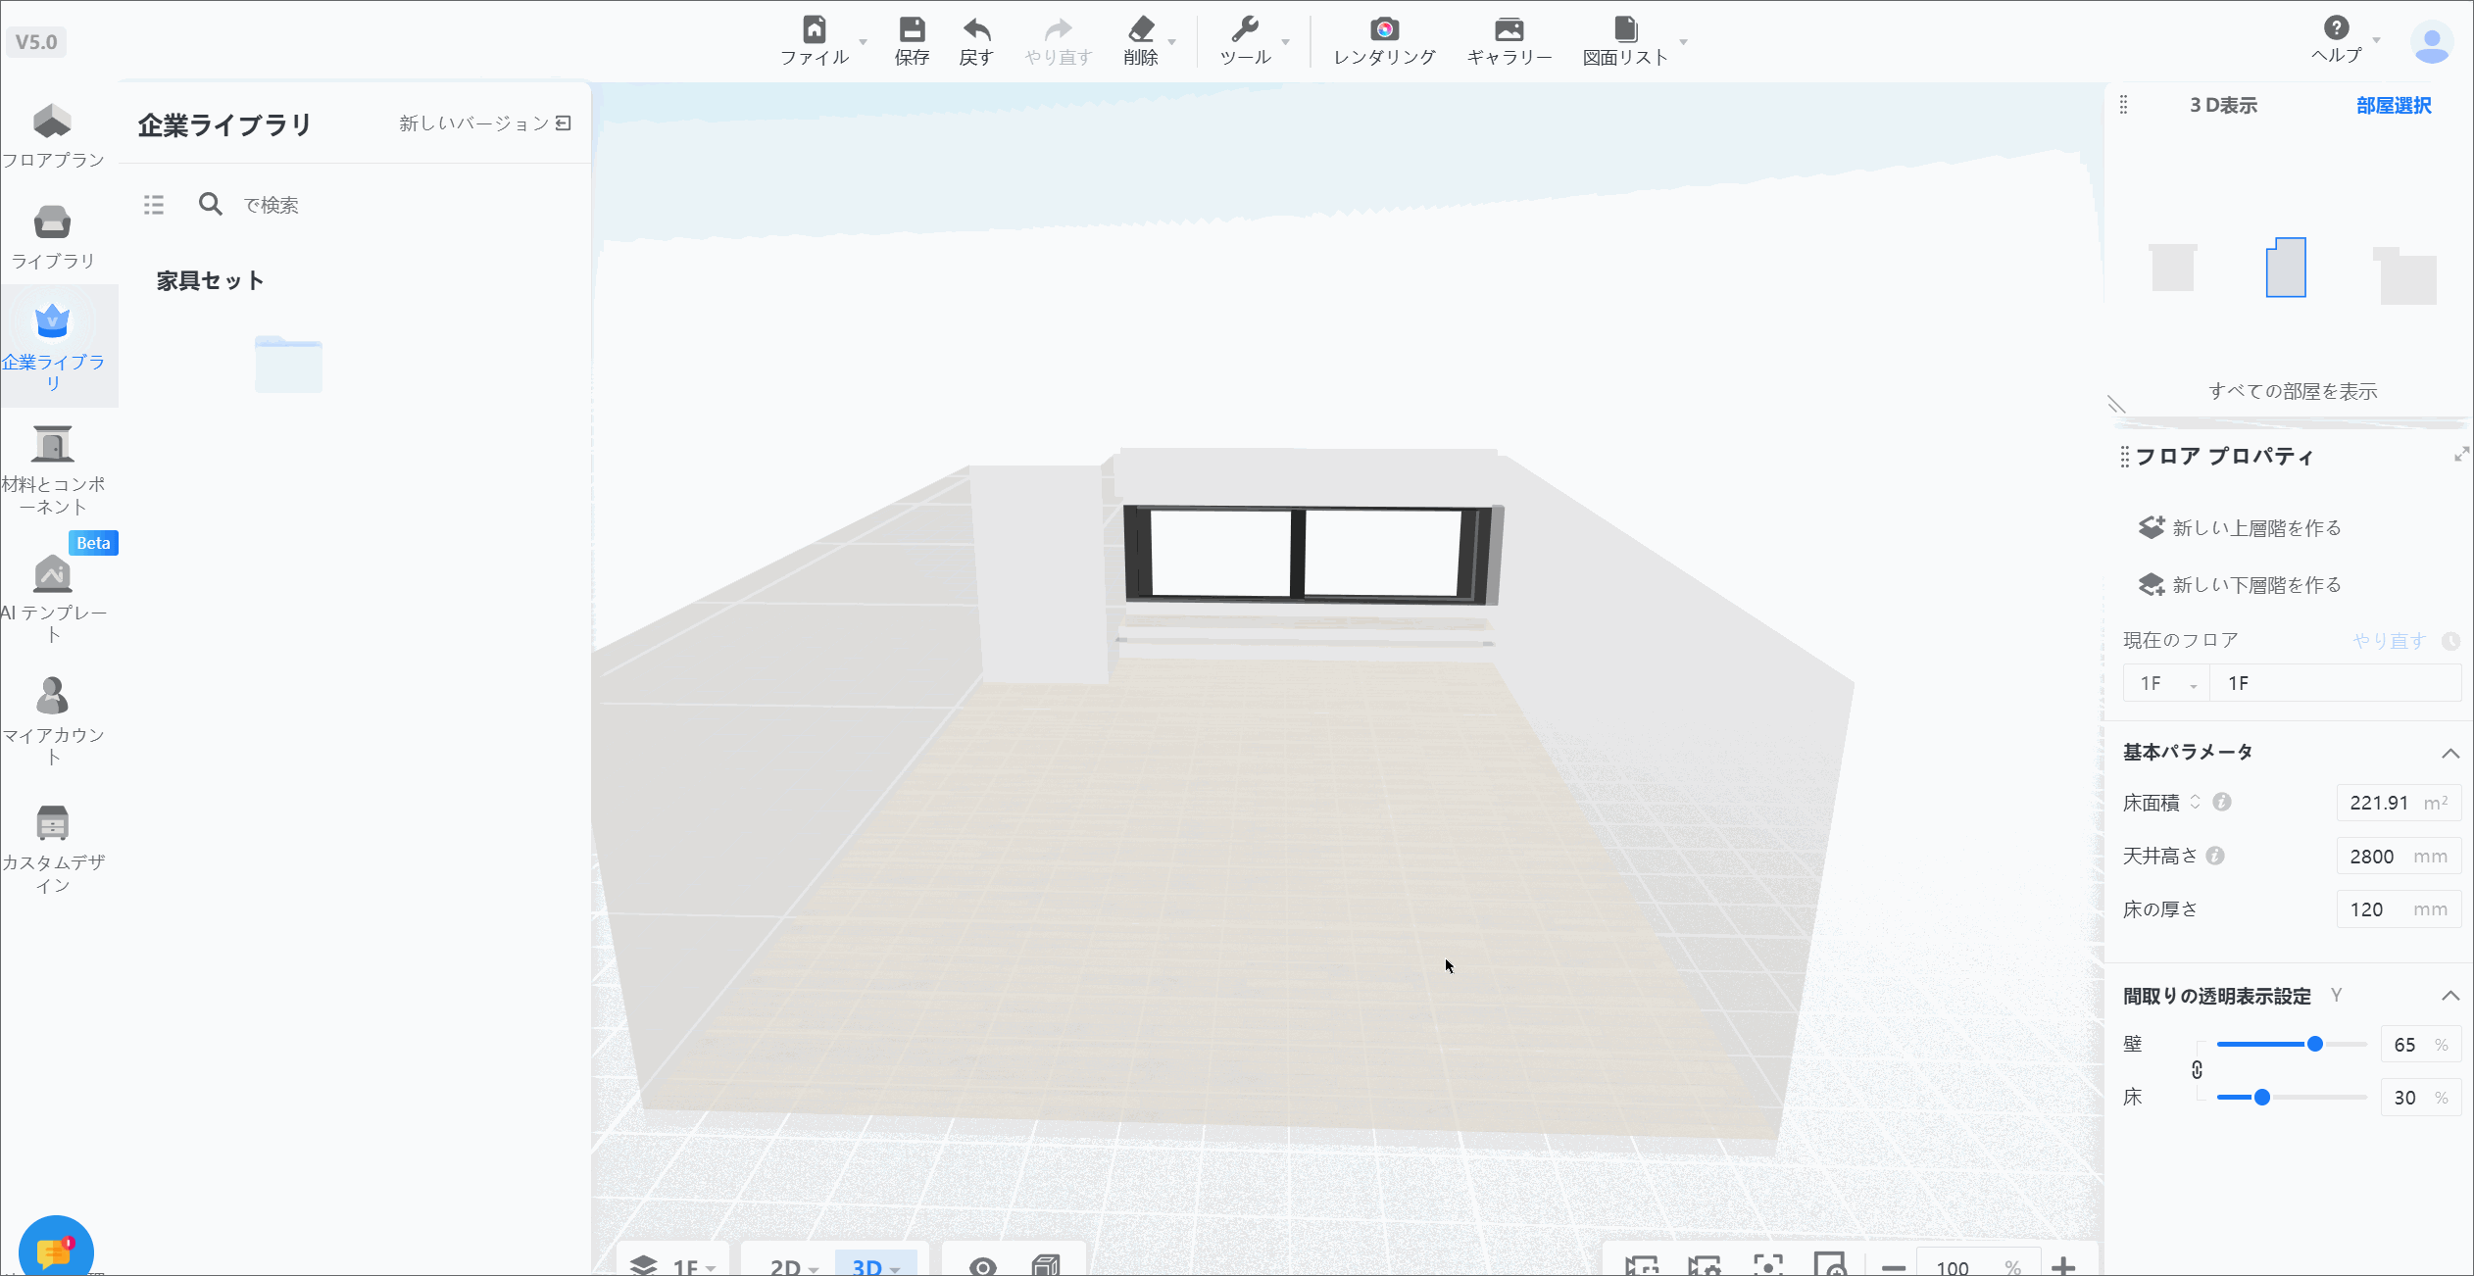Select the highlighted blue room thumbnail
Image resolution: width=2474 pixels, height=1276 pixels.
click(2286, 268)
